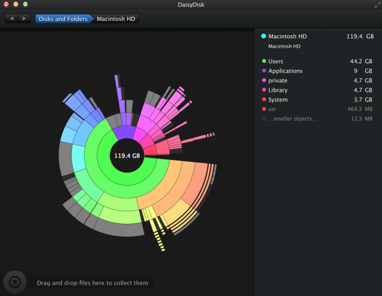382x296 pixels.
Task: Click the Drag and drop files collector bar
Action: point(93,283)
